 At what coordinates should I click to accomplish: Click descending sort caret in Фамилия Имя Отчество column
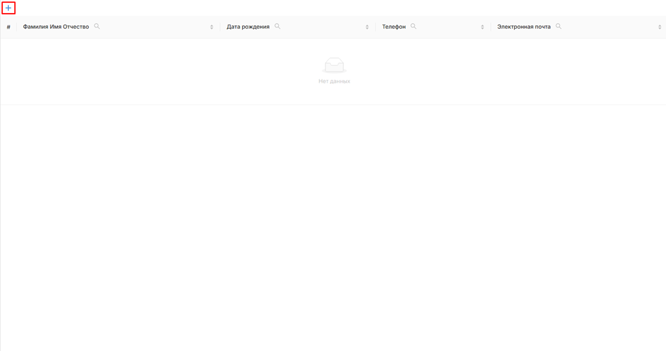212,29
